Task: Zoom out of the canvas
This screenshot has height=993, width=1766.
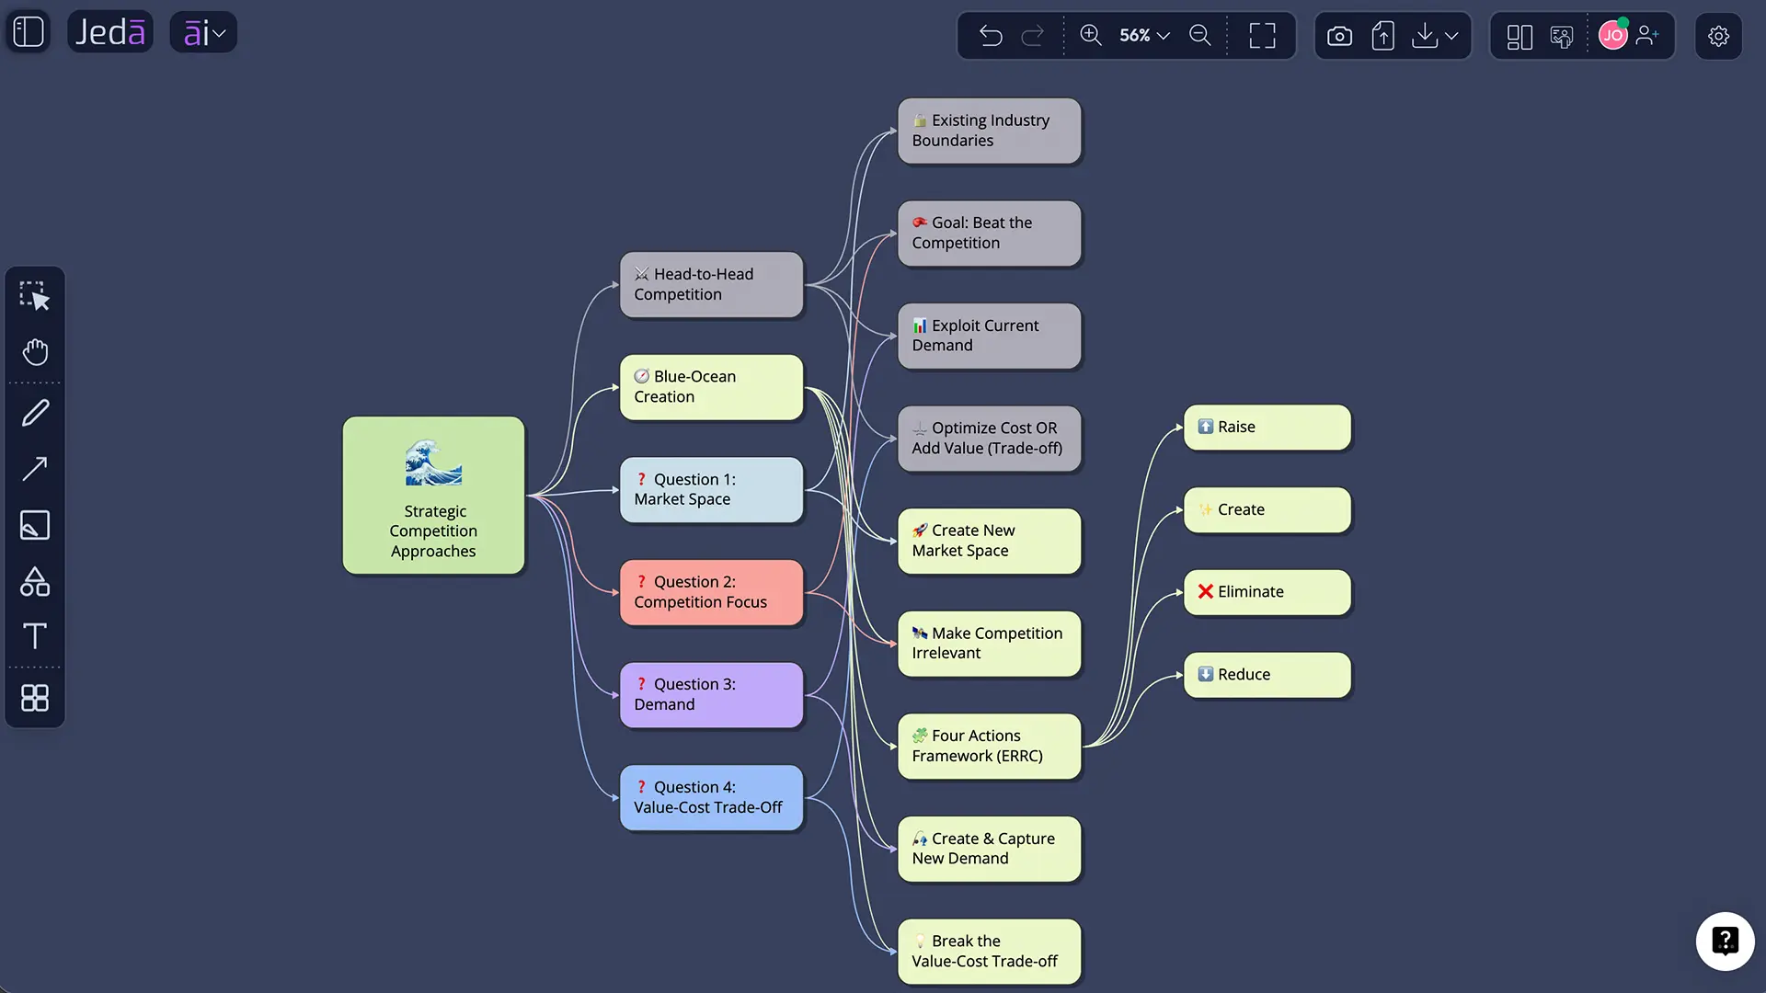Action: (x=1200, y=35)
